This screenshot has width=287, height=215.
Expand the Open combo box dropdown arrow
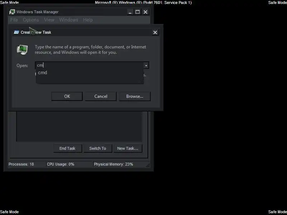pos(146,65)
